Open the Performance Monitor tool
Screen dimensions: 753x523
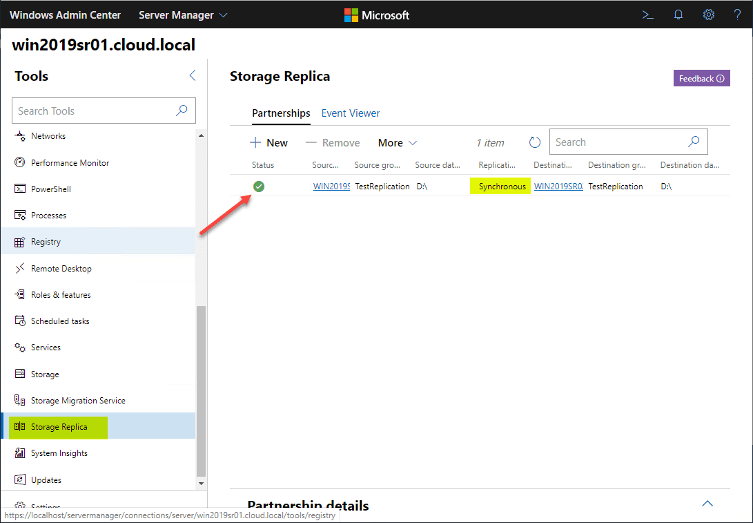70,163
